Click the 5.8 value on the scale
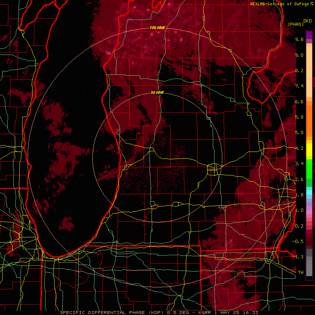Screen dimensions: 315x315 coord(299,117)
